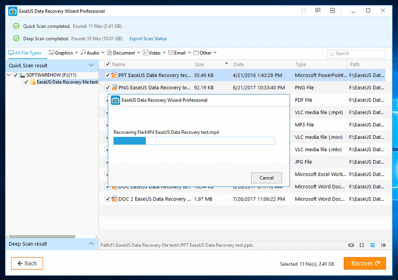Select the 'PDF File' type cell
Image resolution: width=398 pixels, height=280 pixels.
(x=303, y=100)
